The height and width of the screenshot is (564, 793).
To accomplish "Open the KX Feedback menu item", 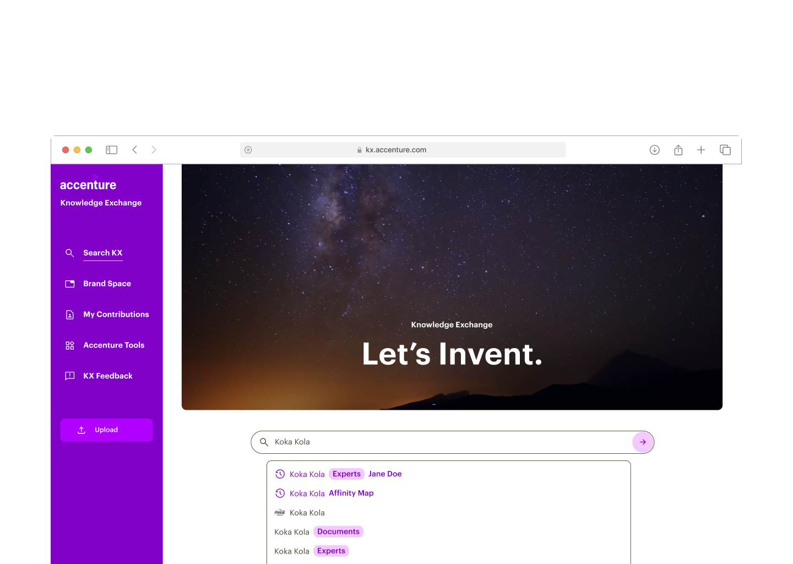I will point(108,376).
